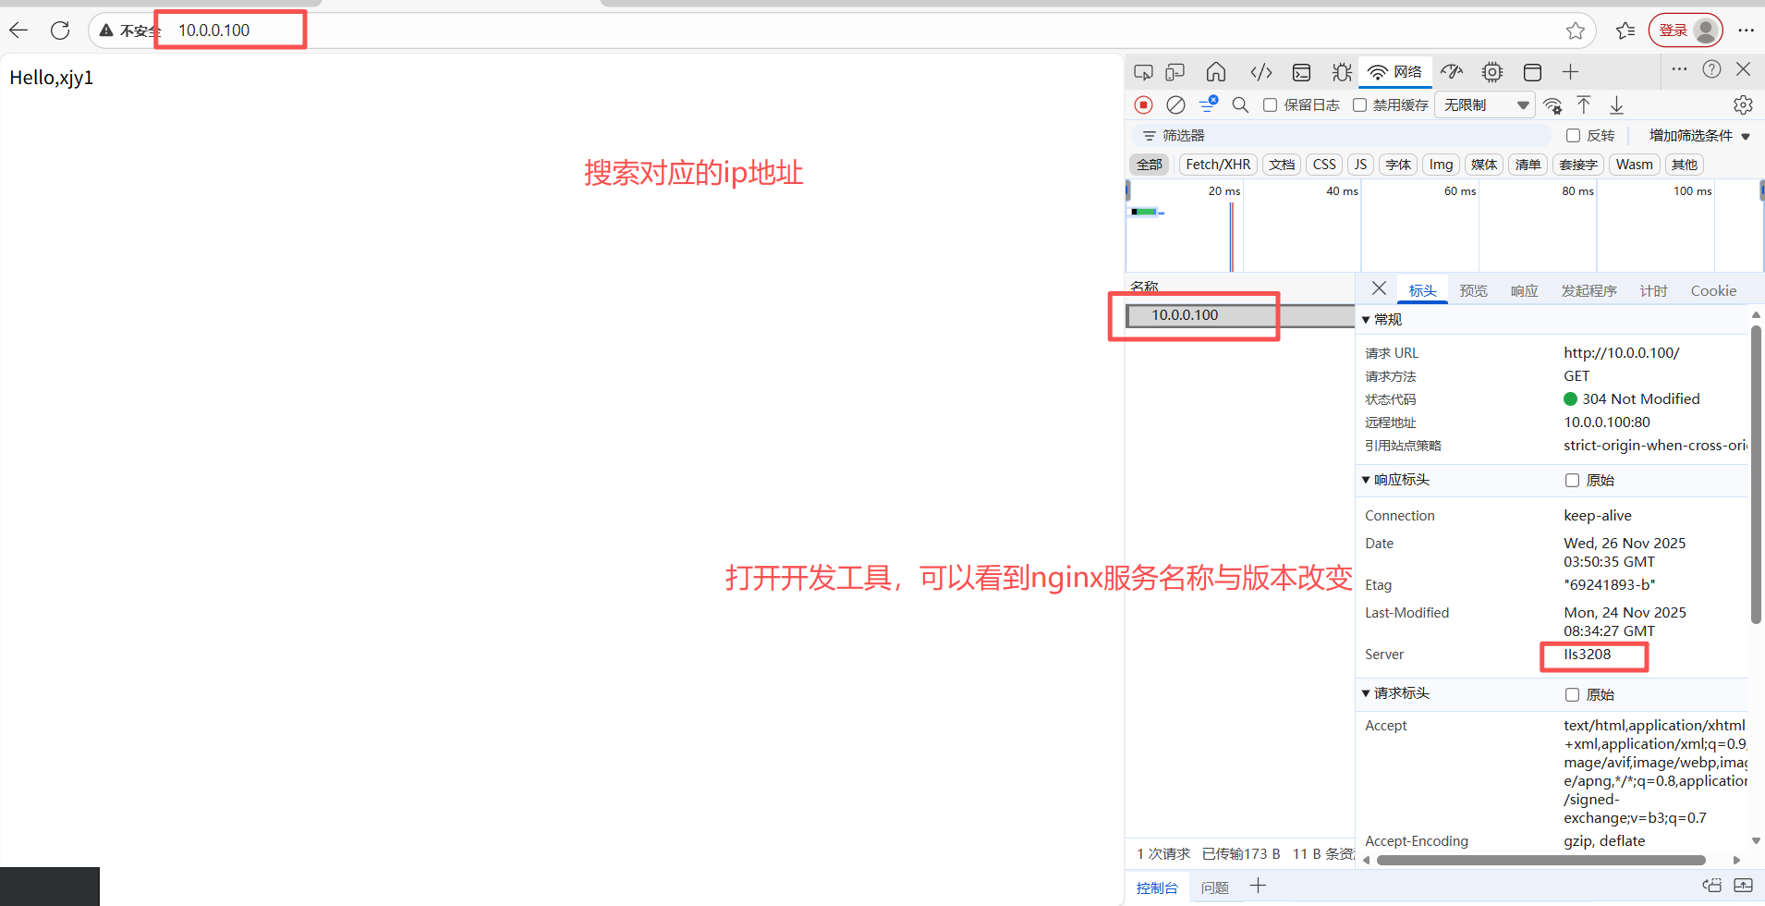Viewport: 1765px width, 906px height.
Task: Open the 问题 drawer tab
Action: click(x=1214, y=888)
